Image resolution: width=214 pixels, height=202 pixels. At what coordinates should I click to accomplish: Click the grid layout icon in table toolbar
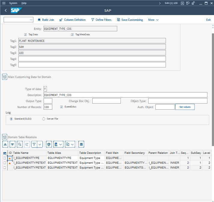pos(81,145)
